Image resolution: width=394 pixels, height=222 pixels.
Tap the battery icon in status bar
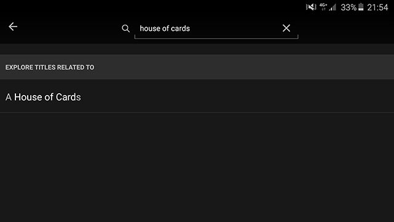(361, 7)
